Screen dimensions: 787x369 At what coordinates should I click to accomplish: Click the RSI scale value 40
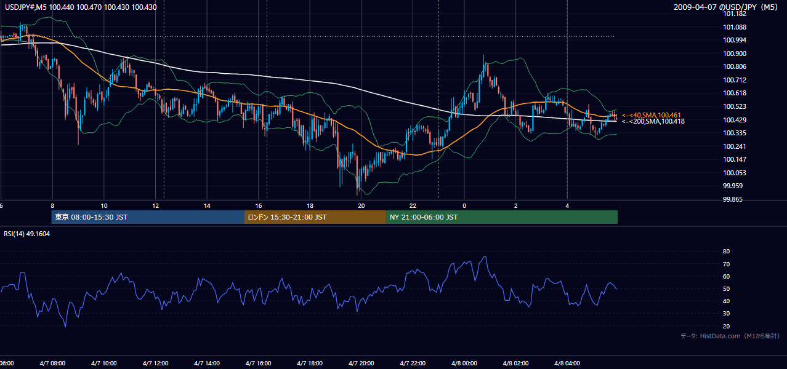(x=726, y=301)
